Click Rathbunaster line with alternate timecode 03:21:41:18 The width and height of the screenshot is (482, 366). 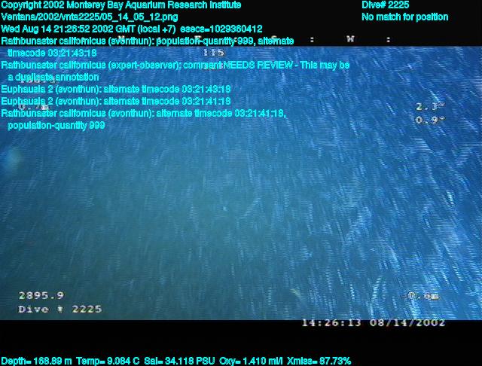coord(144,114)
